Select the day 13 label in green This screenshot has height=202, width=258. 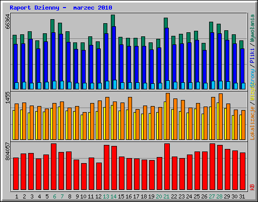point(106,196)
